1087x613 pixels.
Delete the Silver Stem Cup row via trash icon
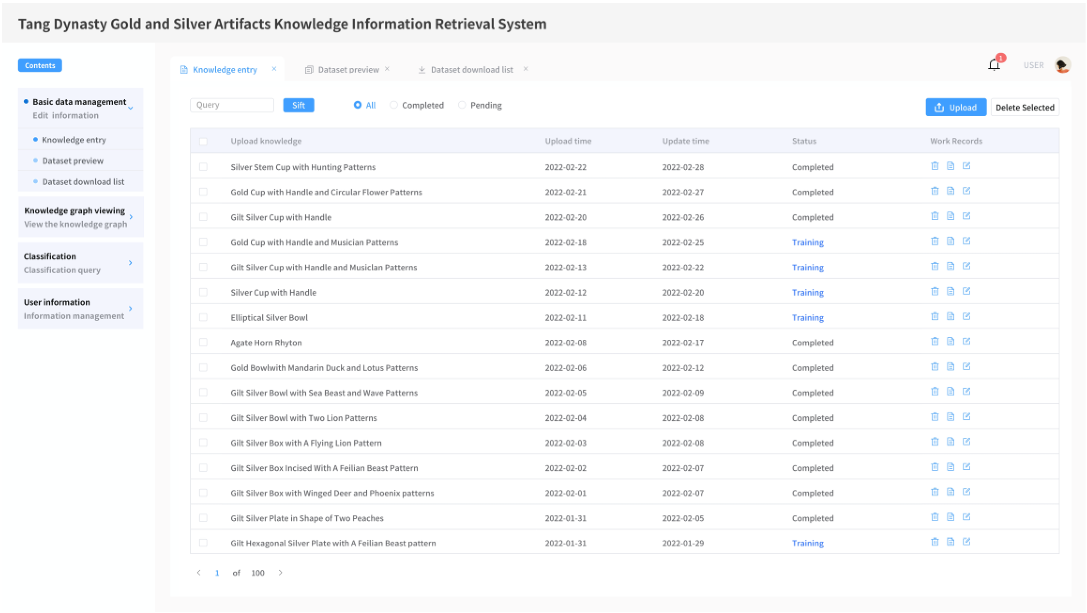point(934,166)
